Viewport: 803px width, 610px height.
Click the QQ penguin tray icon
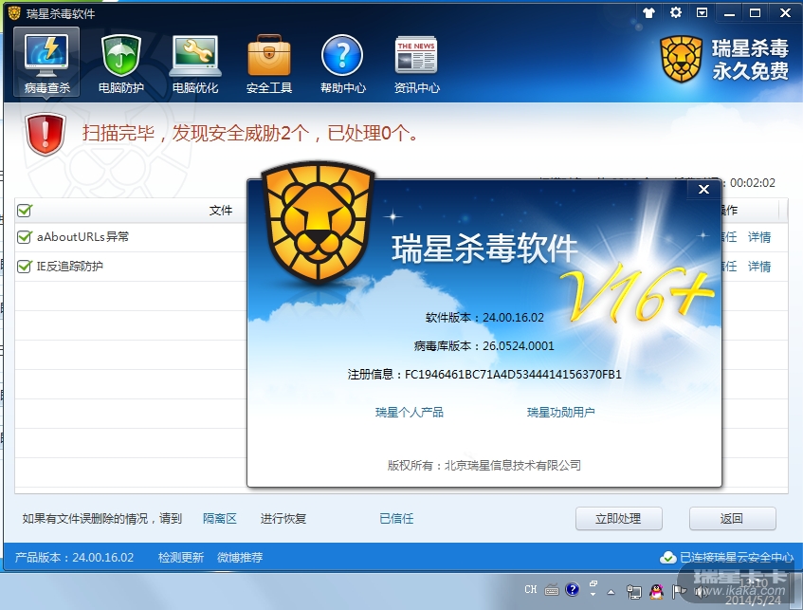point(656,592)
